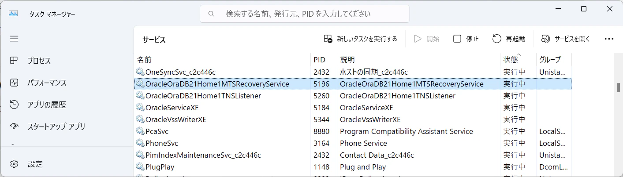Click gear icon beside OracleServiceXE name
623x177 pixels.
(140, 107)
